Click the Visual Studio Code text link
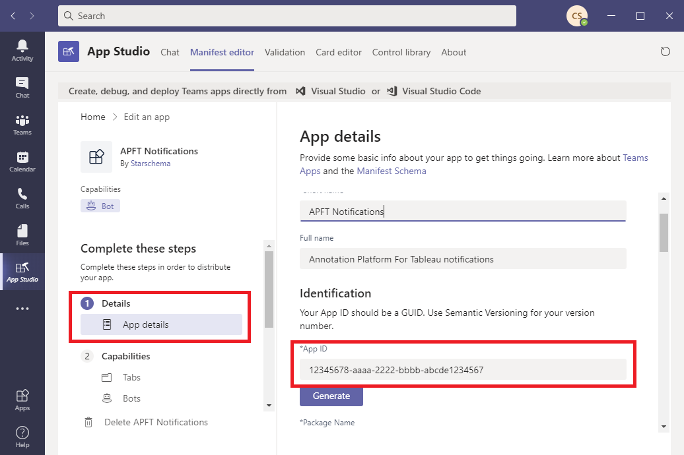This screenshot has width=684, height=455. click(442, 91)
